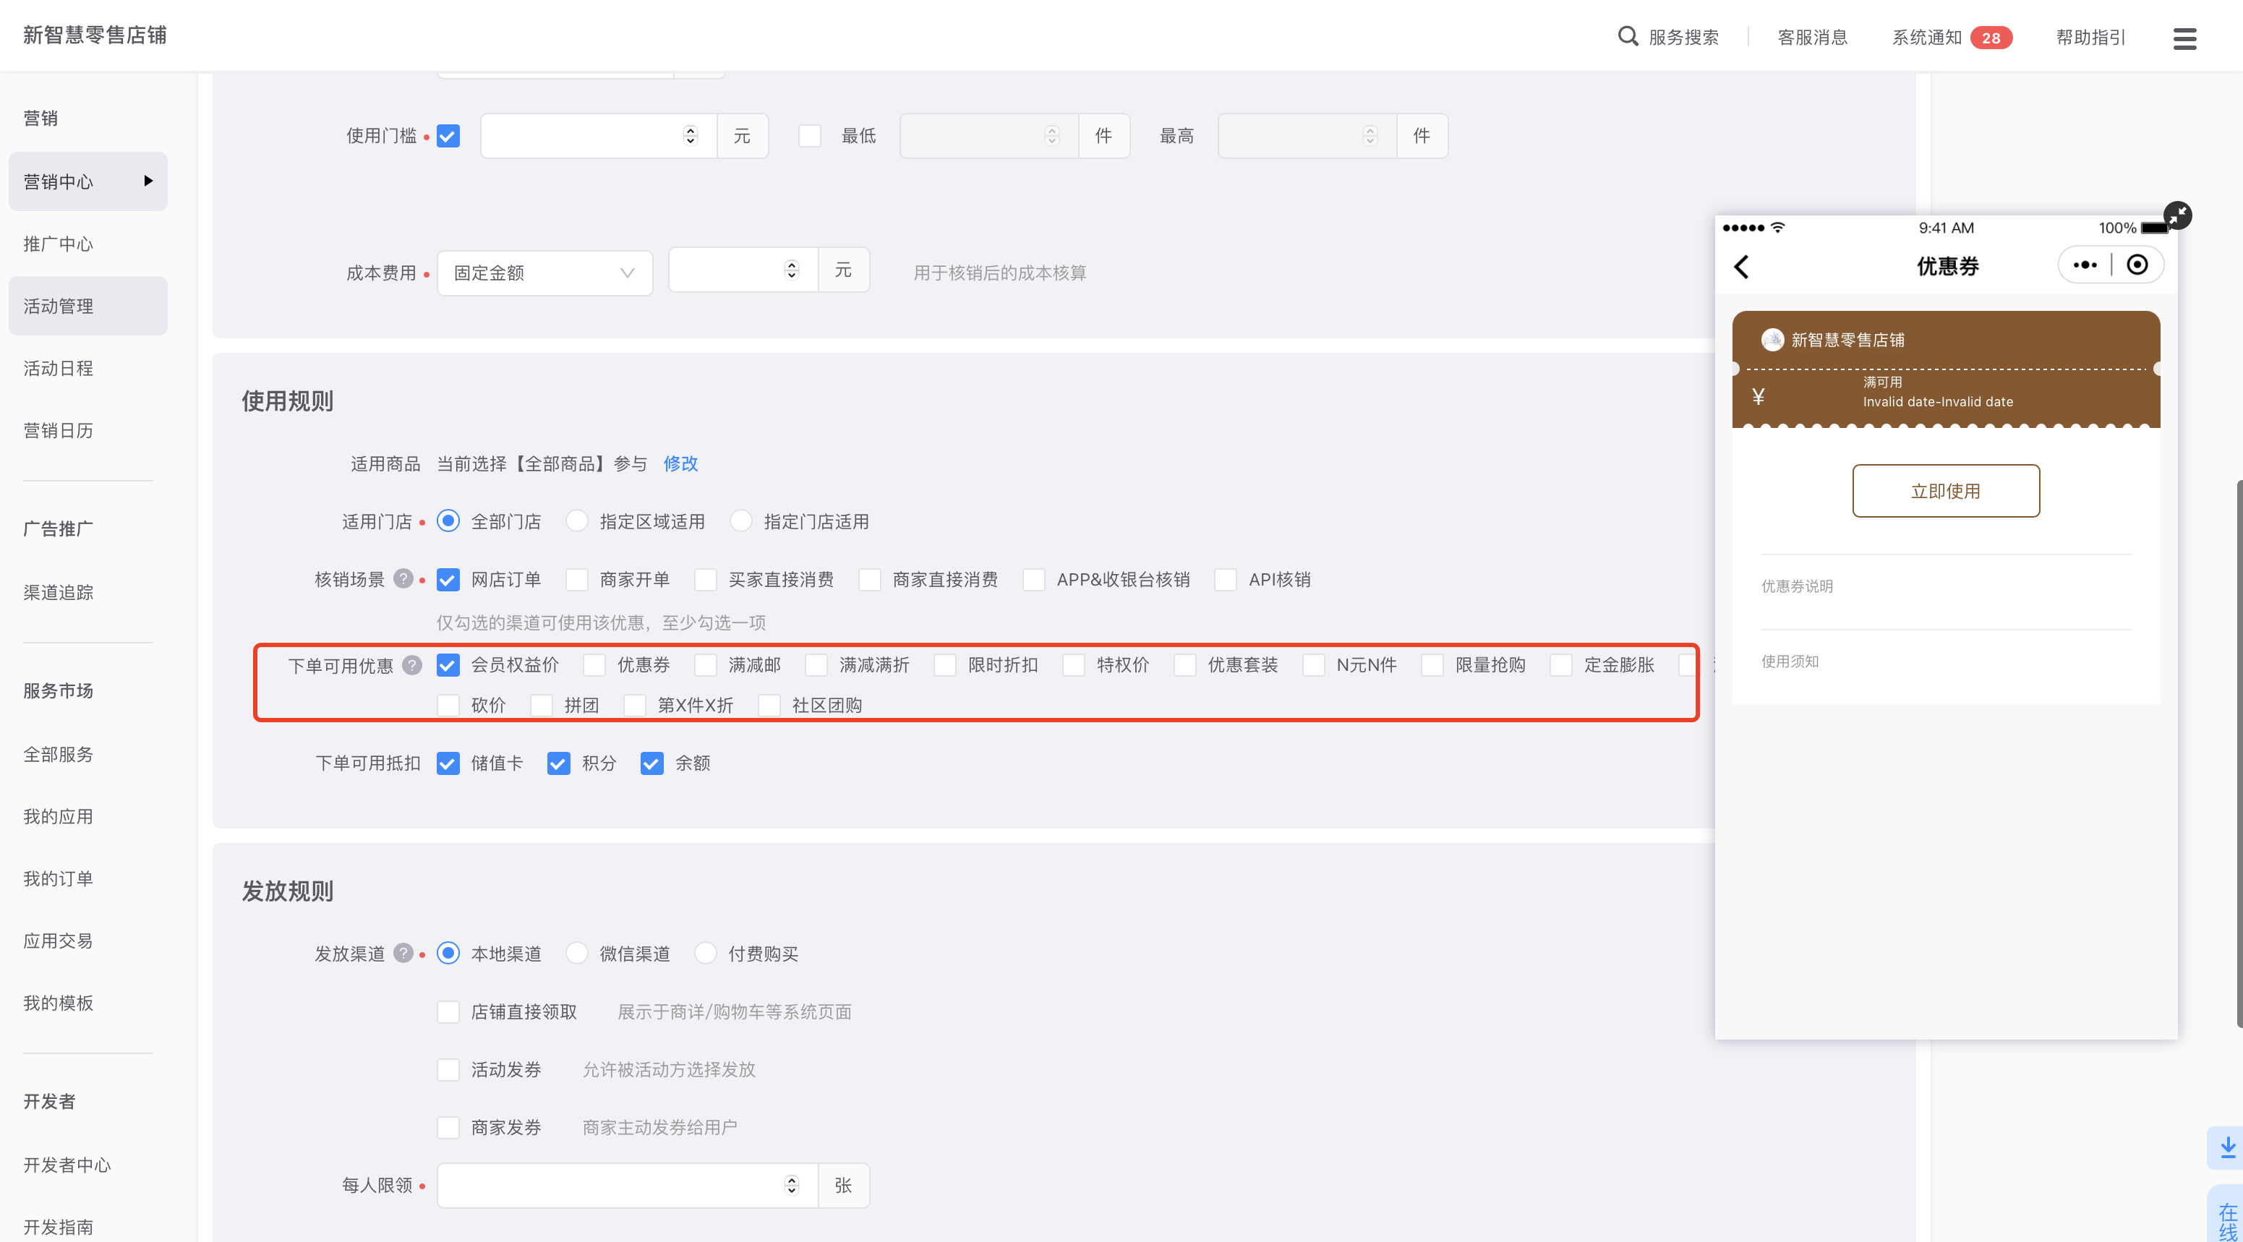Click 最高 quantity stepper arrows
Screen dimensions: 2243x1242
pyautogui.click(x=1370, y=136)
